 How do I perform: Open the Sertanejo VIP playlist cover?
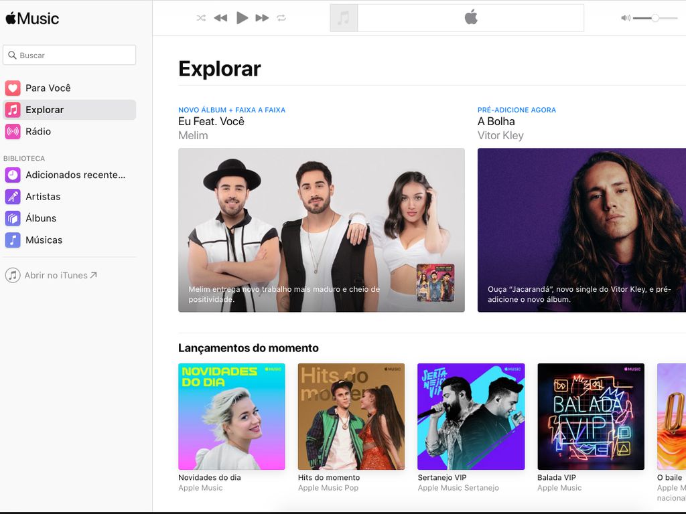(471, 416)
